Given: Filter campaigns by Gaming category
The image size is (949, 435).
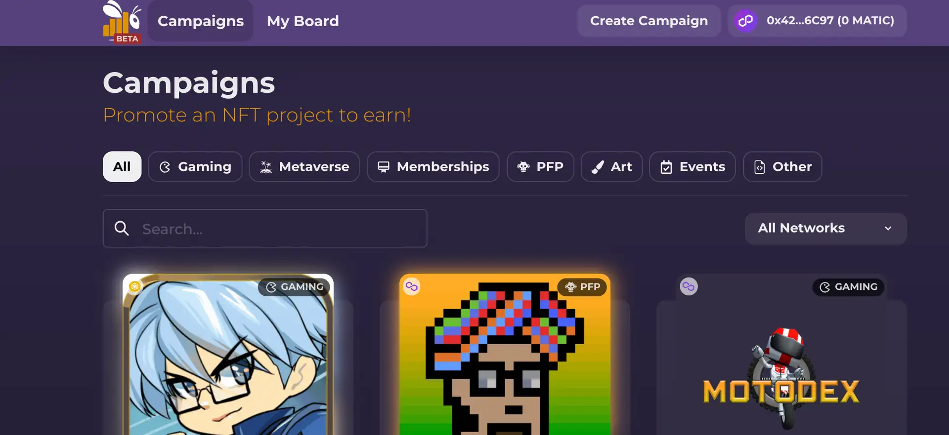Looking at the screenshot, I should click(x=195, y=167).
